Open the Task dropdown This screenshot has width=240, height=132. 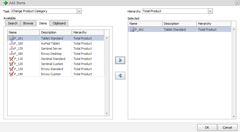tap(79, 11)
